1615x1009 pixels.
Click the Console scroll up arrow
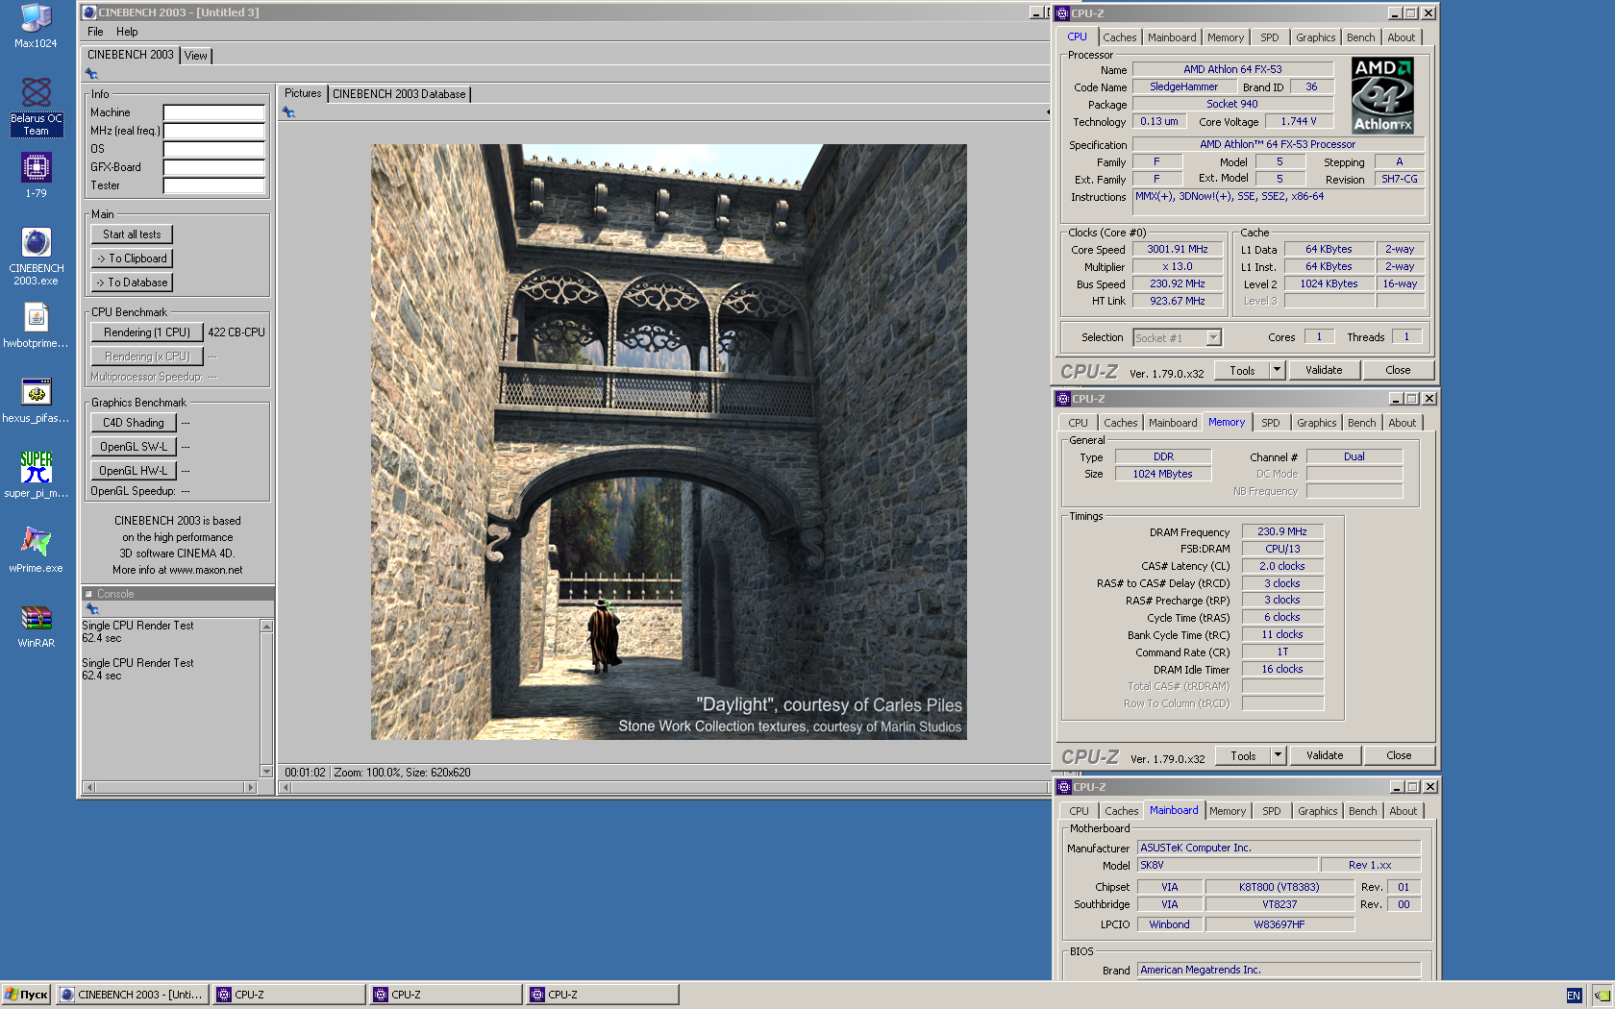point(266,626)
